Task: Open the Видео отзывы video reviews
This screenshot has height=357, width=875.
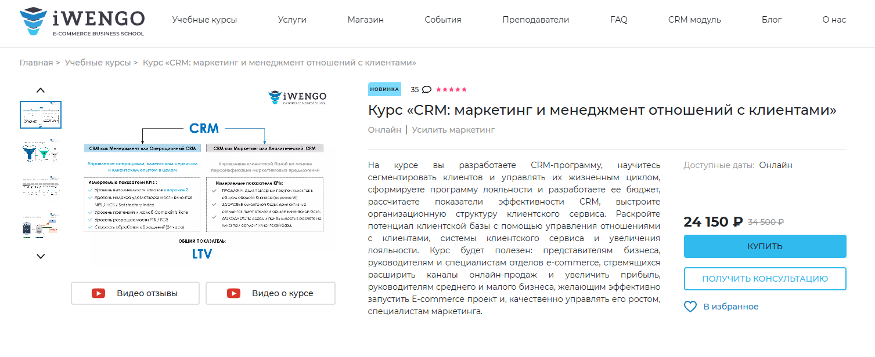Action: [x=135, y=293]
